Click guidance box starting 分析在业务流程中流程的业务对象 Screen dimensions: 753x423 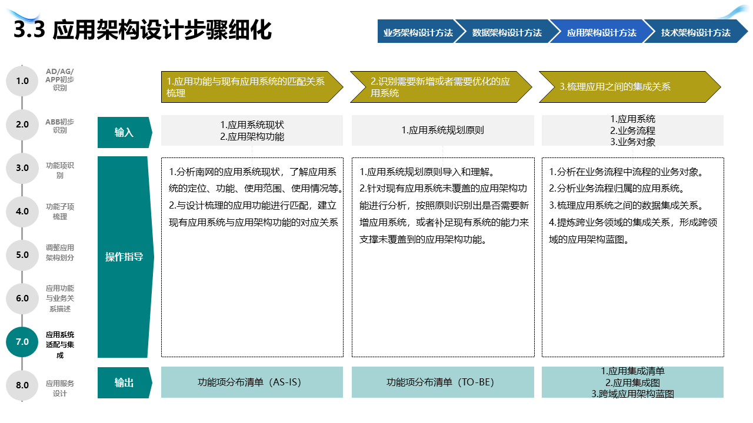[633, 257]
